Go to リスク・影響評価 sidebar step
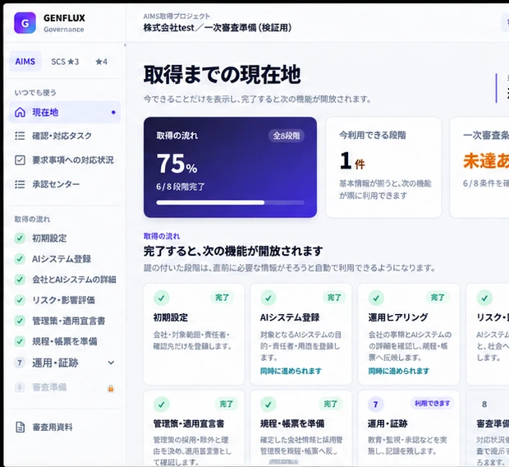The image size is (509, 467). tap(64, 300)
